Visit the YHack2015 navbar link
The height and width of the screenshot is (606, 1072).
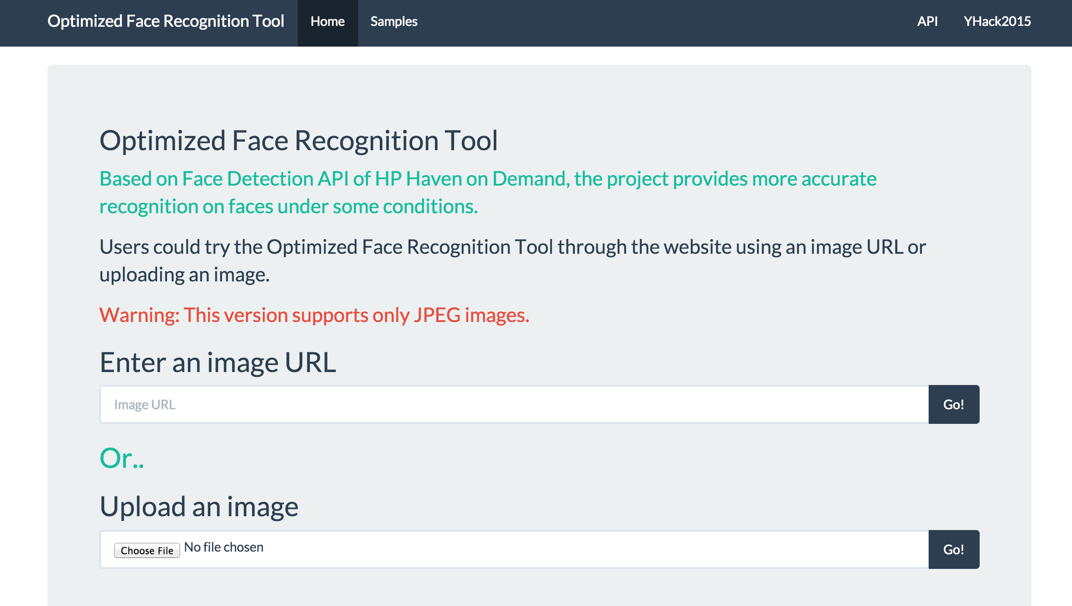[x=997, y=22]
